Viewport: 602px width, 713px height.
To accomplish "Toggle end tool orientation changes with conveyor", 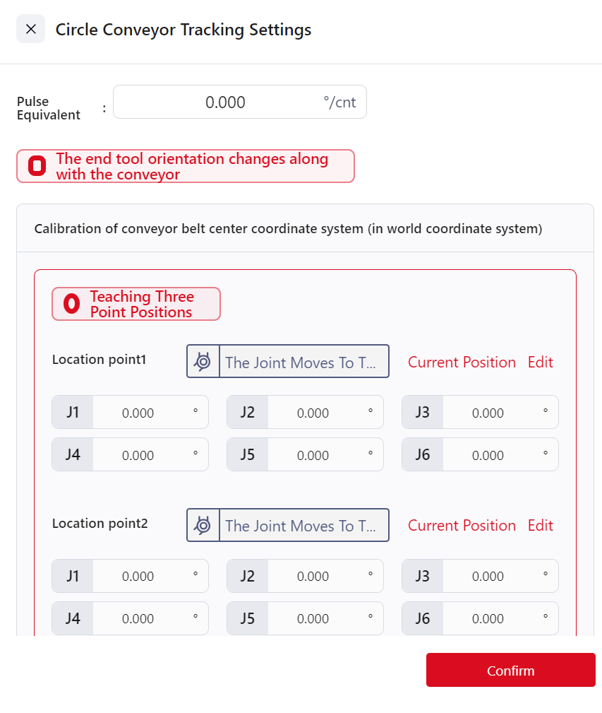I will tap(37, 166).
